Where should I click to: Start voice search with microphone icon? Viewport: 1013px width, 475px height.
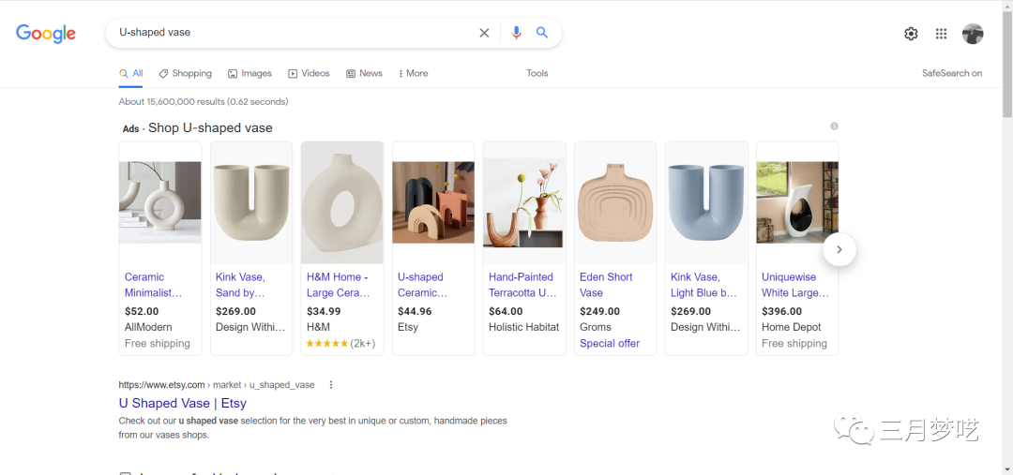[x=516, y=33]
